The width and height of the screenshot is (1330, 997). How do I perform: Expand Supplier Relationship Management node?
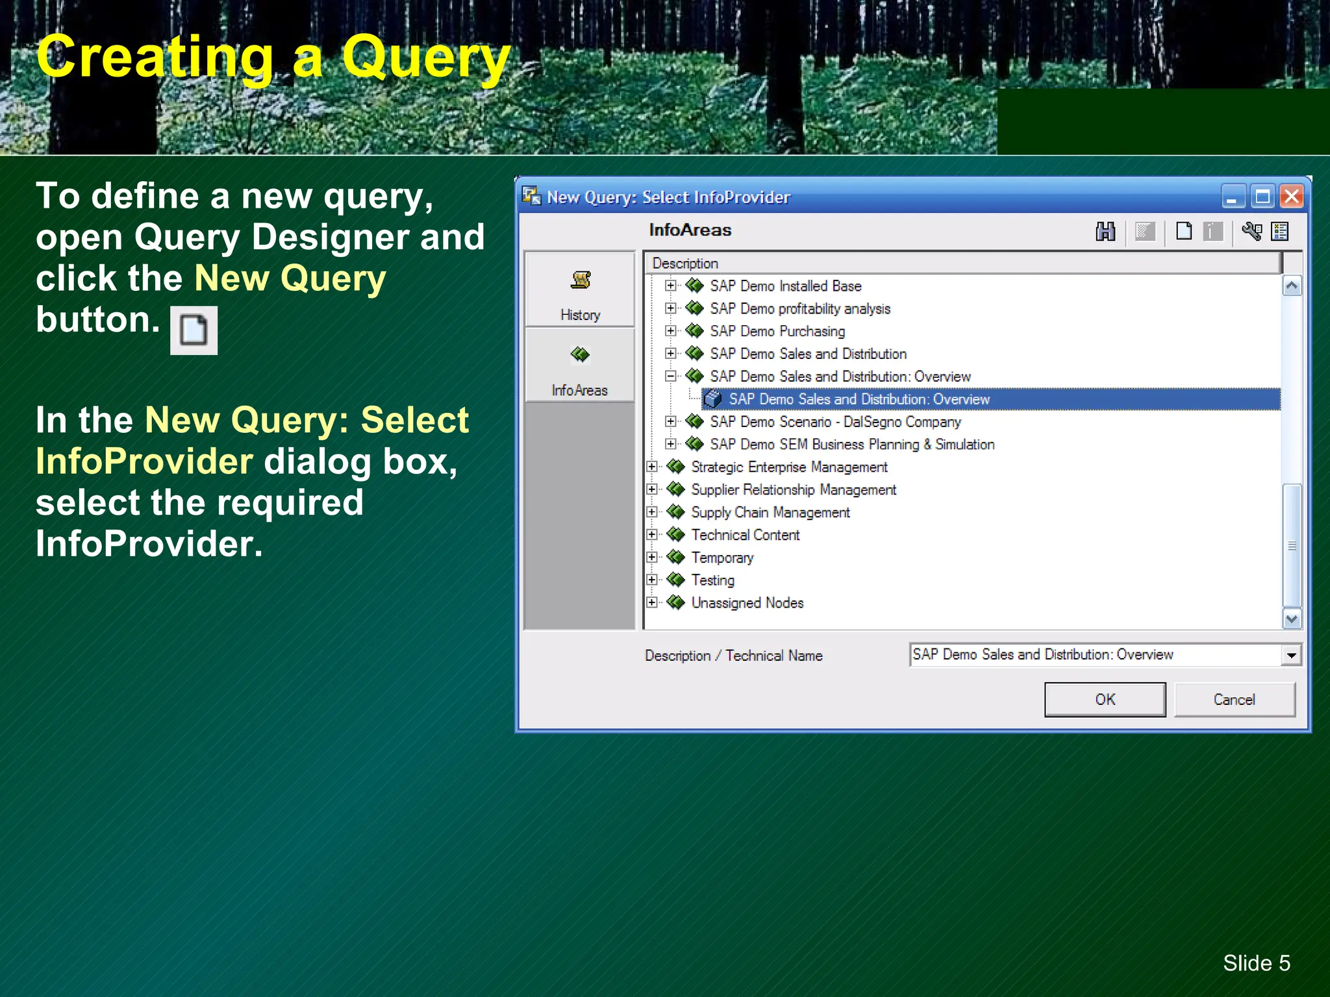(652, 489)
